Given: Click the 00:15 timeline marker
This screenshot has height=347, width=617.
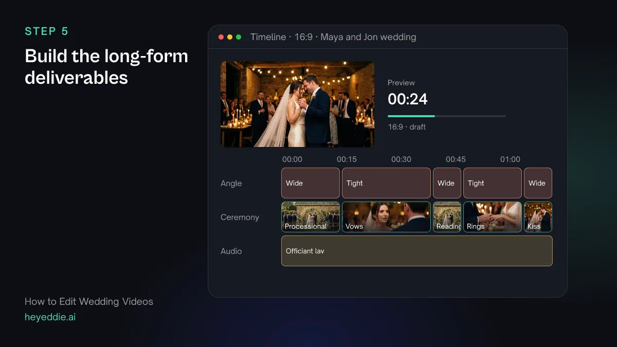Looking at the screenshot, I should 347,159.
